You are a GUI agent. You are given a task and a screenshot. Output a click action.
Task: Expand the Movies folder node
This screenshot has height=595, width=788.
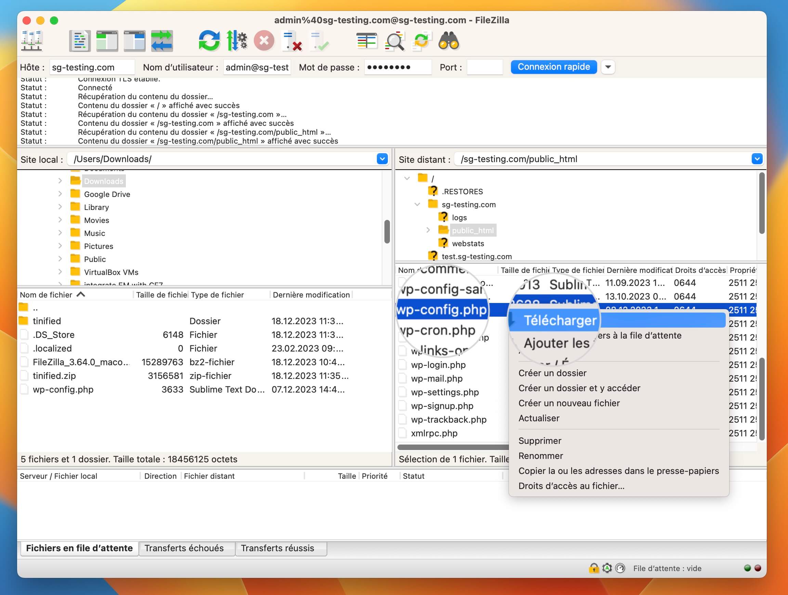(x=60, y=220)
